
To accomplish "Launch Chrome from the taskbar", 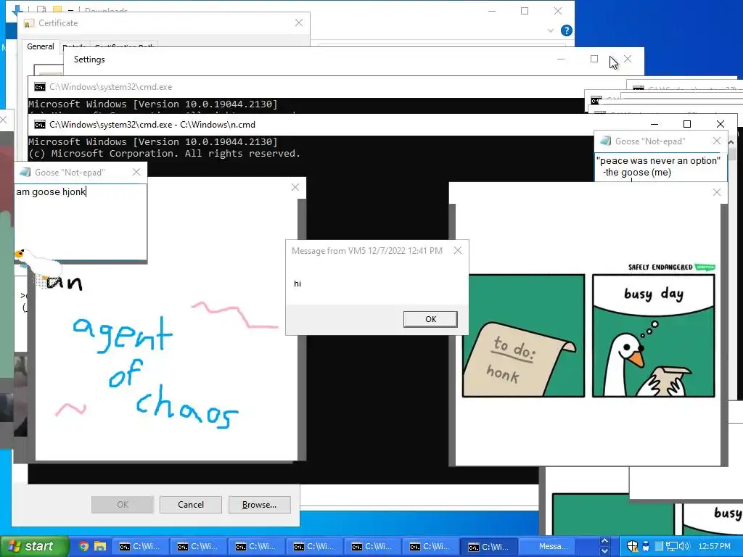I will click(x=83, y=546).
